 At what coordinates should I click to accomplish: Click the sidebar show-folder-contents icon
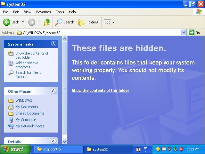click(11, 54)
